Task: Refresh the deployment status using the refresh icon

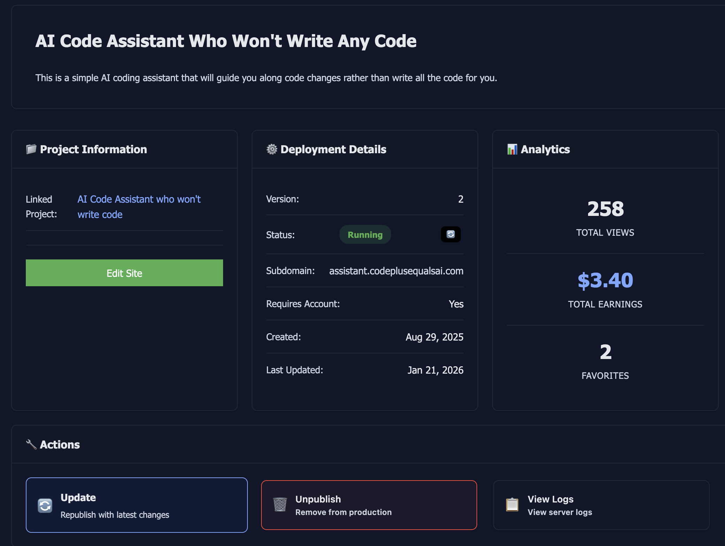Action: [451, 234]
